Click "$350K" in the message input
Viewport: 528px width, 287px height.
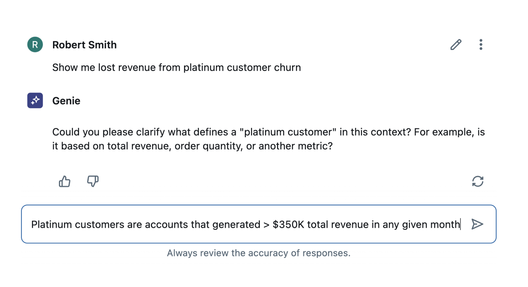[288, 224]
